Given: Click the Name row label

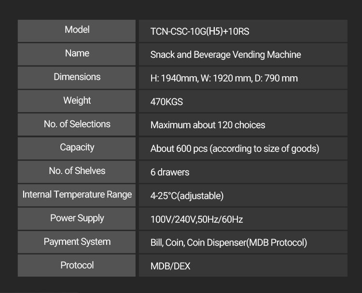Looking at the screenshot, I should (77, 53).
